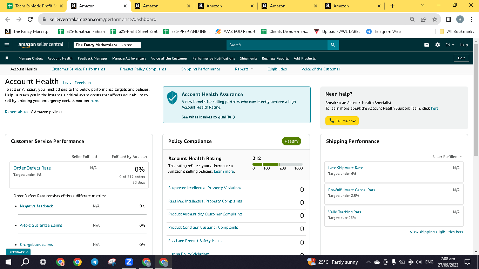Click View shipping eligibilities here link

point(437,232)
